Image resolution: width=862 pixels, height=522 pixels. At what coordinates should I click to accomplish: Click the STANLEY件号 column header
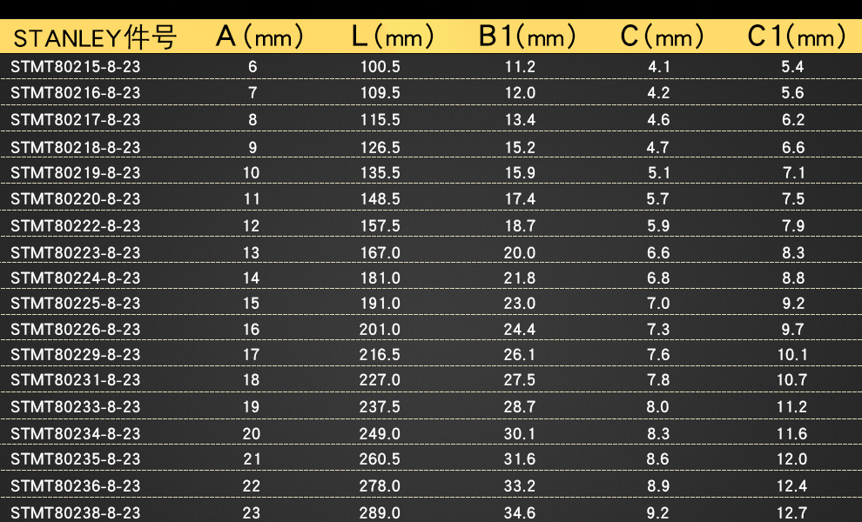[95, 38]
